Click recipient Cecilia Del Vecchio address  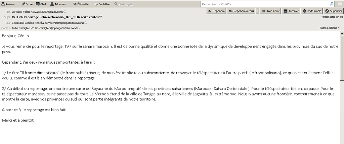48,23
